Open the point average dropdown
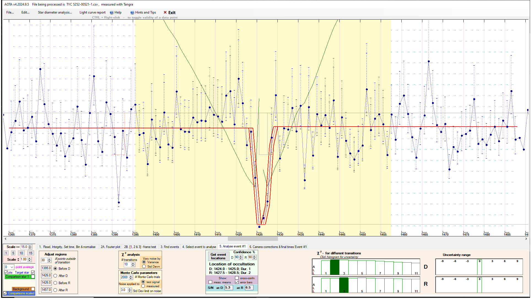This screenshot has width=532, height=299. (12, 267)
